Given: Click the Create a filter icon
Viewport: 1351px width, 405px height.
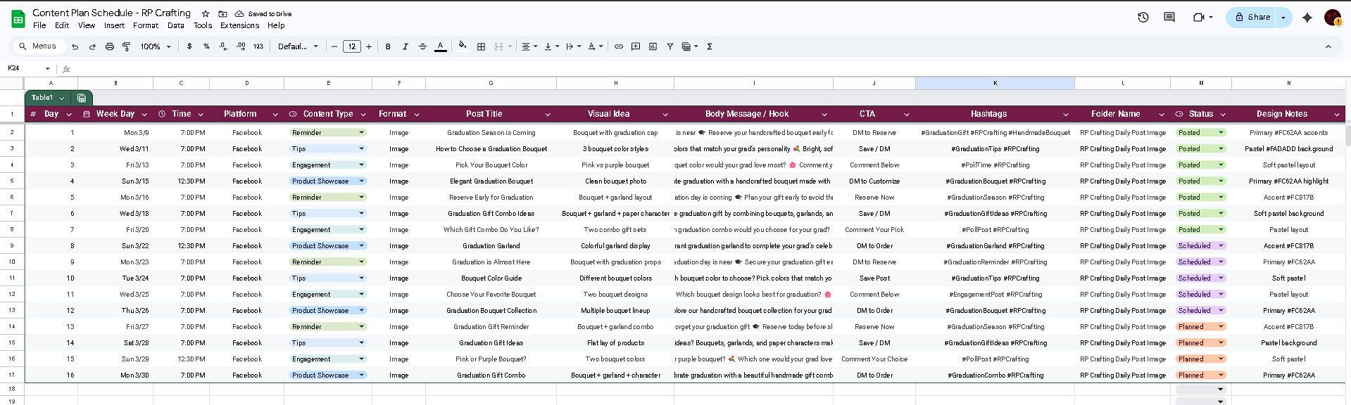Looking at the screenshot, I should pos(670,46).
